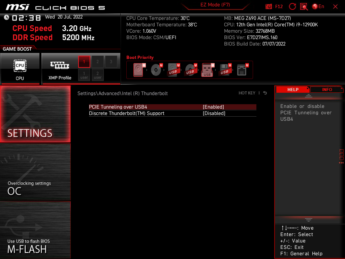The image size is (345, 259).
Task: Switch to EZ Mode (F7)
Action: coord(215,5)
